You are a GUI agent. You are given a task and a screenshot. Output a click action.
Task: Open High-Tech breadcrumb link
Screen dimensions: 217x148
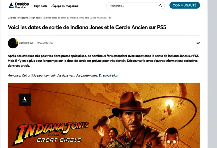[x=36, y=18]
